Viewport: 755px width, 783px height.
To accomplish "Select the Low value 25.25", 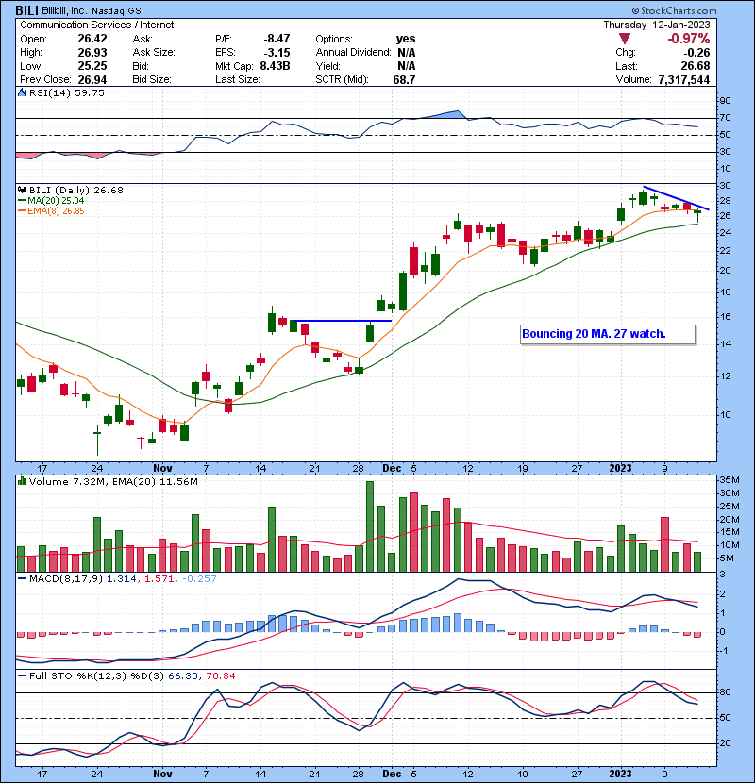I will click(x=92, y=66).
